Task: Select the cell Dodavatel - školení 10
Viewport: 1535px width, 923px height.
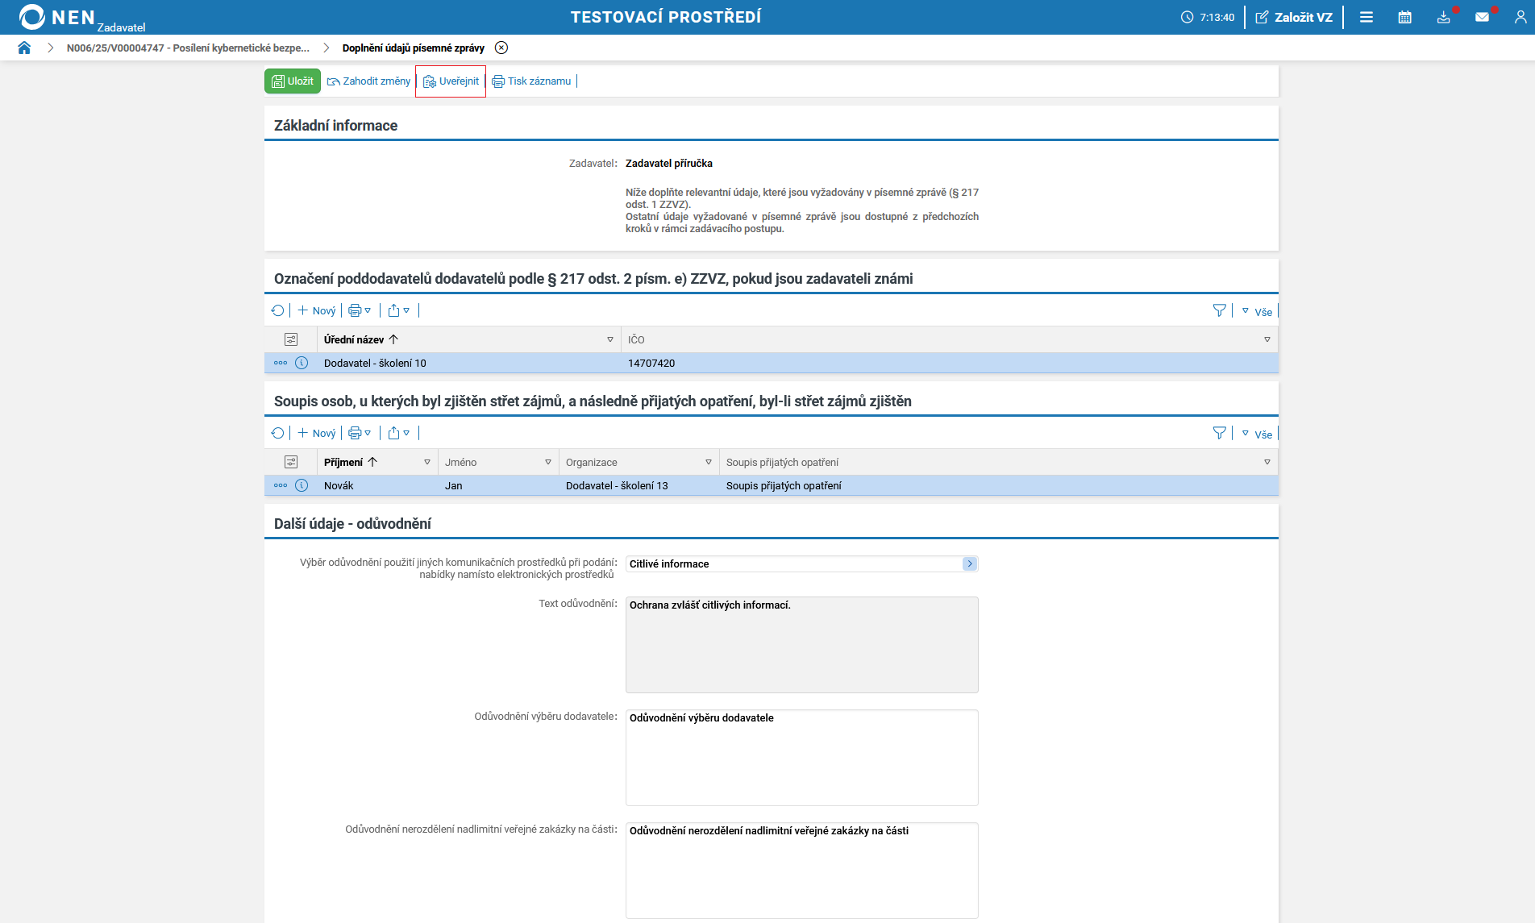Action: click(x=375, y=363)
